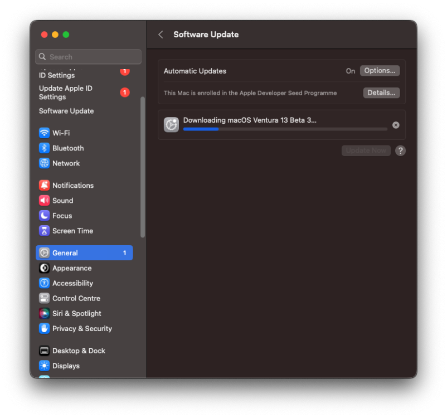Select Software Update in sidebar
This screenshot has height=418, width=447.
click(66, 111)
